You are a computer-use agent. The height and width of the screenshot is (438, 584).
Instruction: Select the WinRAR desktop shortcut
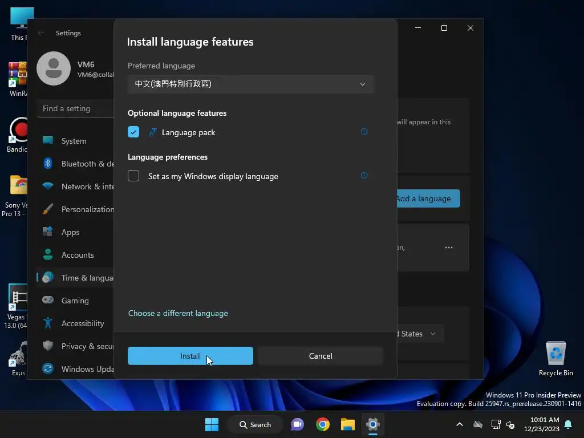click(18, 79)
